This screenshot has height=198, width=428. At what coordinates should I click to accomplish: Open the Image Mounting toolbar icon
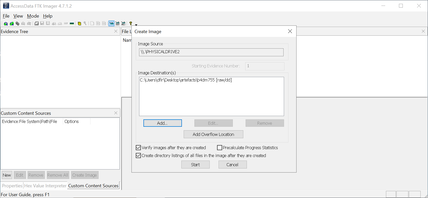pos(17,24)
